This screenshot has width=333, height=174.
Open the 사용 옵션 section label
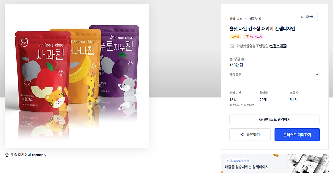pyautogui.click(x=235, y=75)
